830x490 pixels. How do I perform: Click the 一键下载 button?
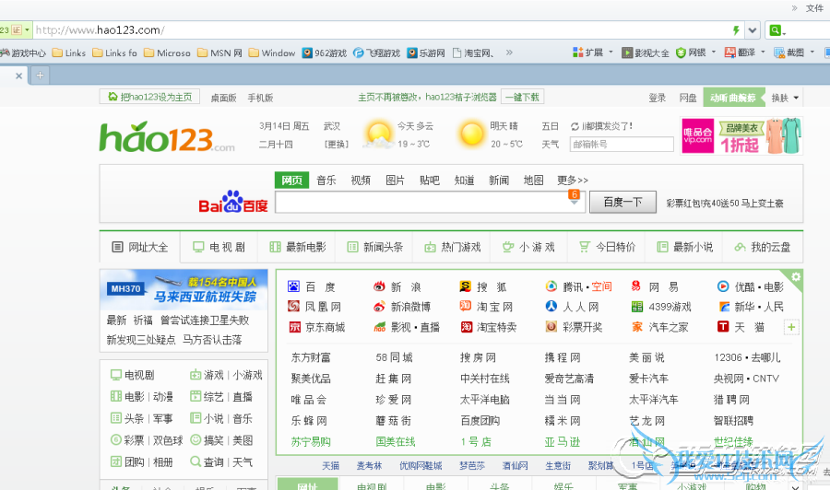(x=523, y=97)
